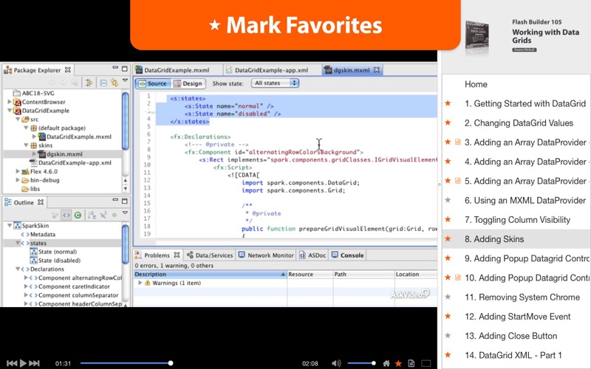Switch to the DataGridExample.mxml editor tab
The width and height of the screenshot is (591, 369).
(177, 70)
